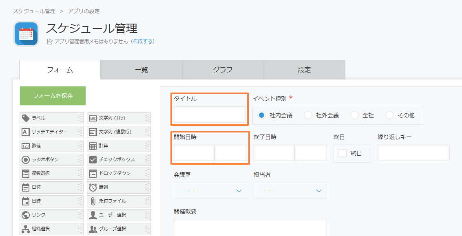Select the その他 radio option

click(x=389, y=115)
